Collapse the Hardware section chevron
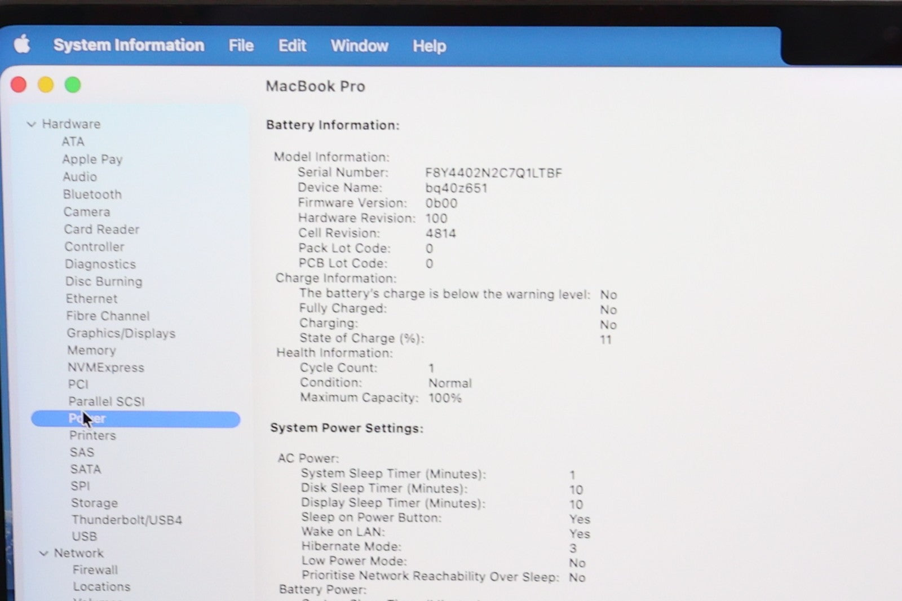Image resolution: width=902 pixels, height=601 pixels. (x=32, y=124)
